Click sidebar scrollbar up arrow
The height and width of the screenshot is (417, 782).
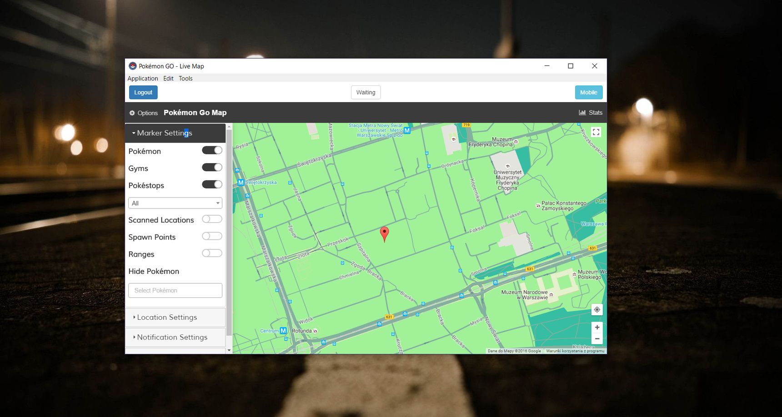pos(229,126)
